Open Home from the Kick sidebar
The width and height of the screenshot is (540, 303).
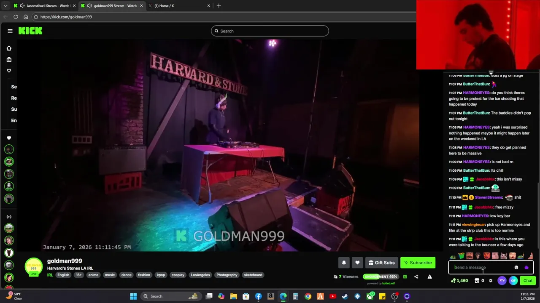pyautogui.click(x=9, y=48)
